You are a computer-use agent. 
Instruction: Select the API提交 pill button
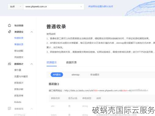point(57,75)
